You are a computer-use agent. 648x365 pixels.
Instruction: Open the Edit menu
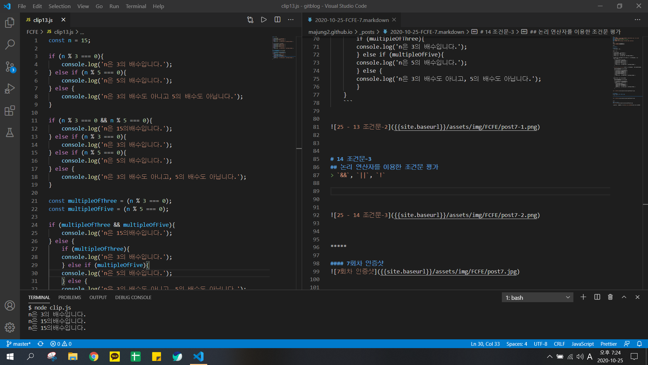(x=37, y=6)
